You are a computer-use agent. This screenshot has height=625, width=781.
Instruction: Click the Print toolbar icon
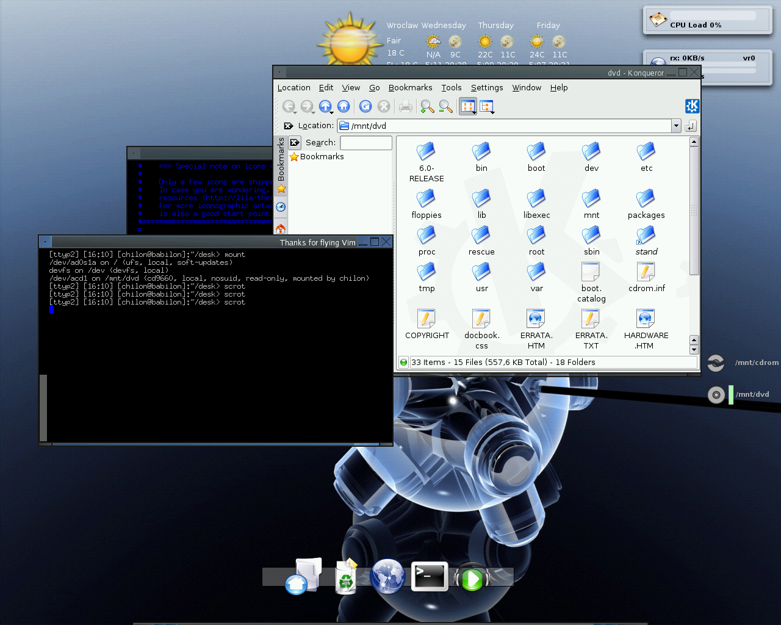(x=406, y=107)
